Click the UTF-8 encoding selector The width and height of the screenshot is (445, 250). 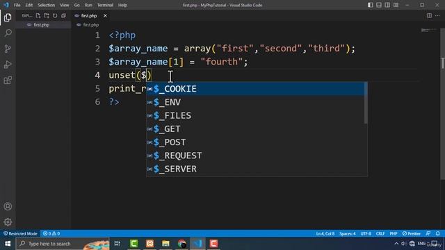[x=366, y=233]
